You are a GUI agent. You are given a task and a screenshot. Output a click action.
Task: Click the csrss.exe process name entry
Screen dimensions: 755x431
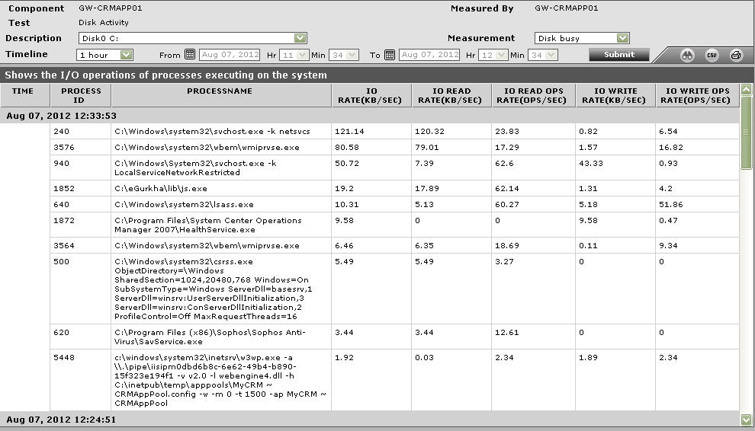tap(214, 289)
